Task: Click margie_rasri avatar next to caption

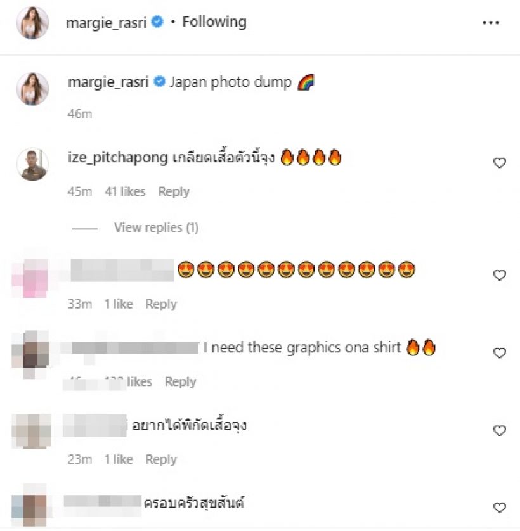Action: [32, 88]
